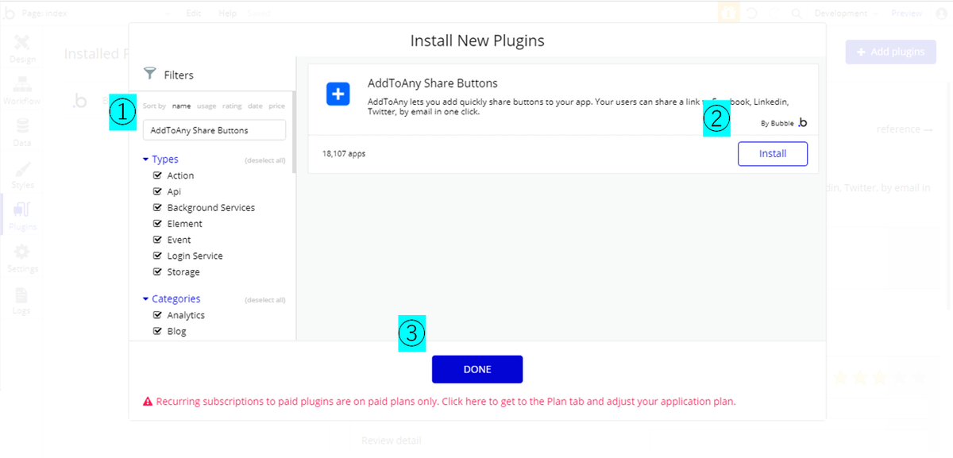Click deselect all next to Categories
The width and height of the screenshot is (953, 458).
tap(265, 300)
